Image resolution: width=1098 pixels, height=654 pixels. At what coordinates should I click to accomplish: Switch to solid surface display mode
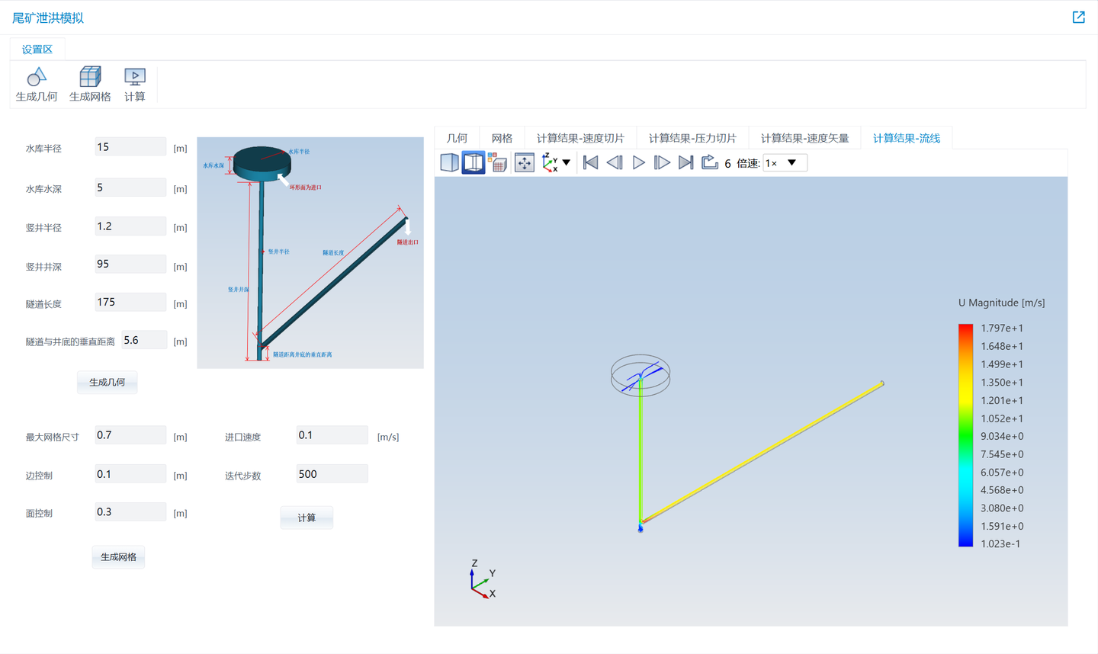pyautogui.click(x=449, y=162)
